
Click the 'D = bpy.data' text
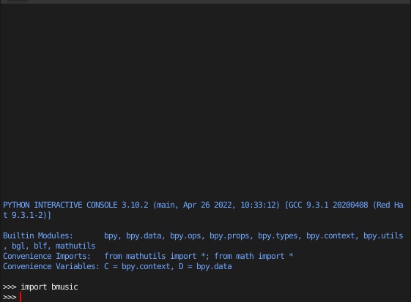205,266
